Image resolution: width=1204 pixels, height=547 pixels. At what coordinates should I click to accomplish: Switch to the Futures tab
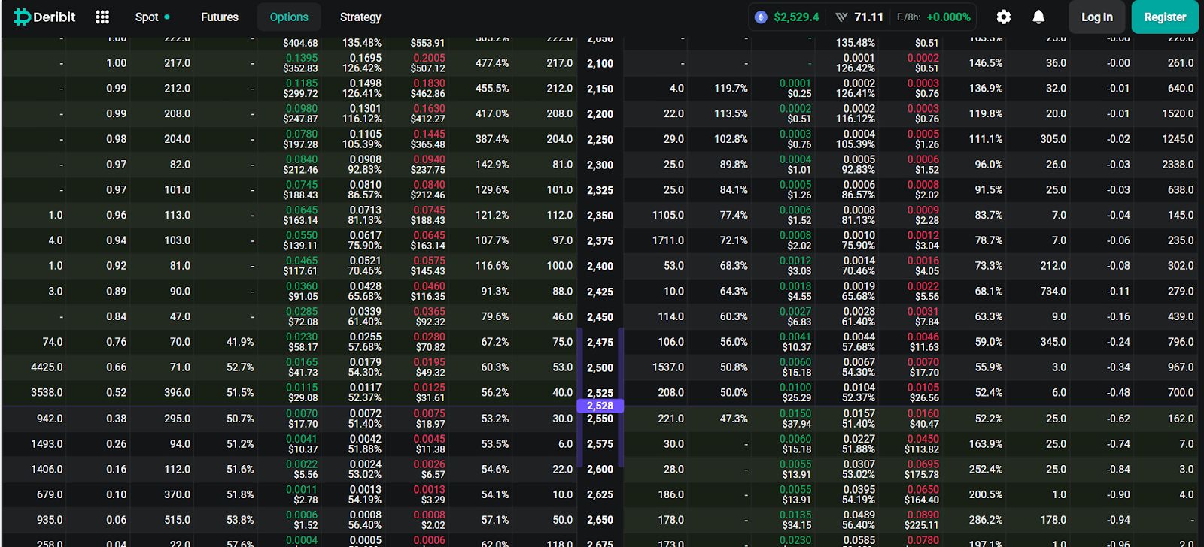click(x=219, y=17)
